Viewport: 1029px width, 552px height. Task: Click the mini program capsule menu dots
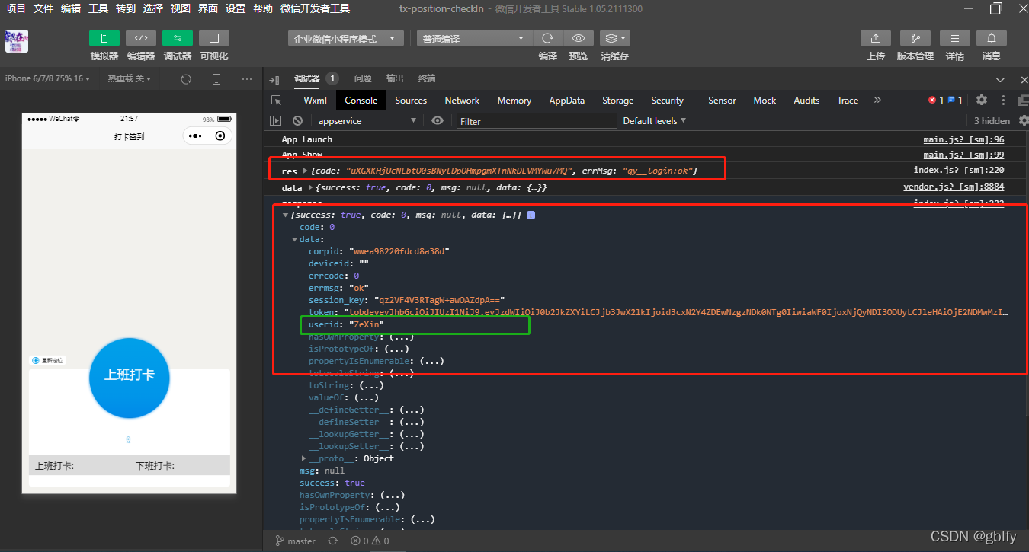pos(195,136)
